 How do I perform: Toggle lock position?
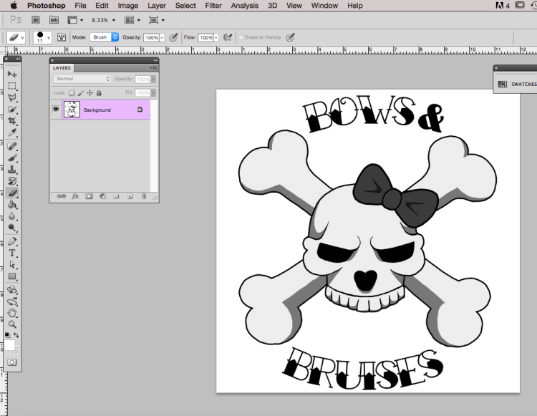pyautogui.click(x=89, y=93)
